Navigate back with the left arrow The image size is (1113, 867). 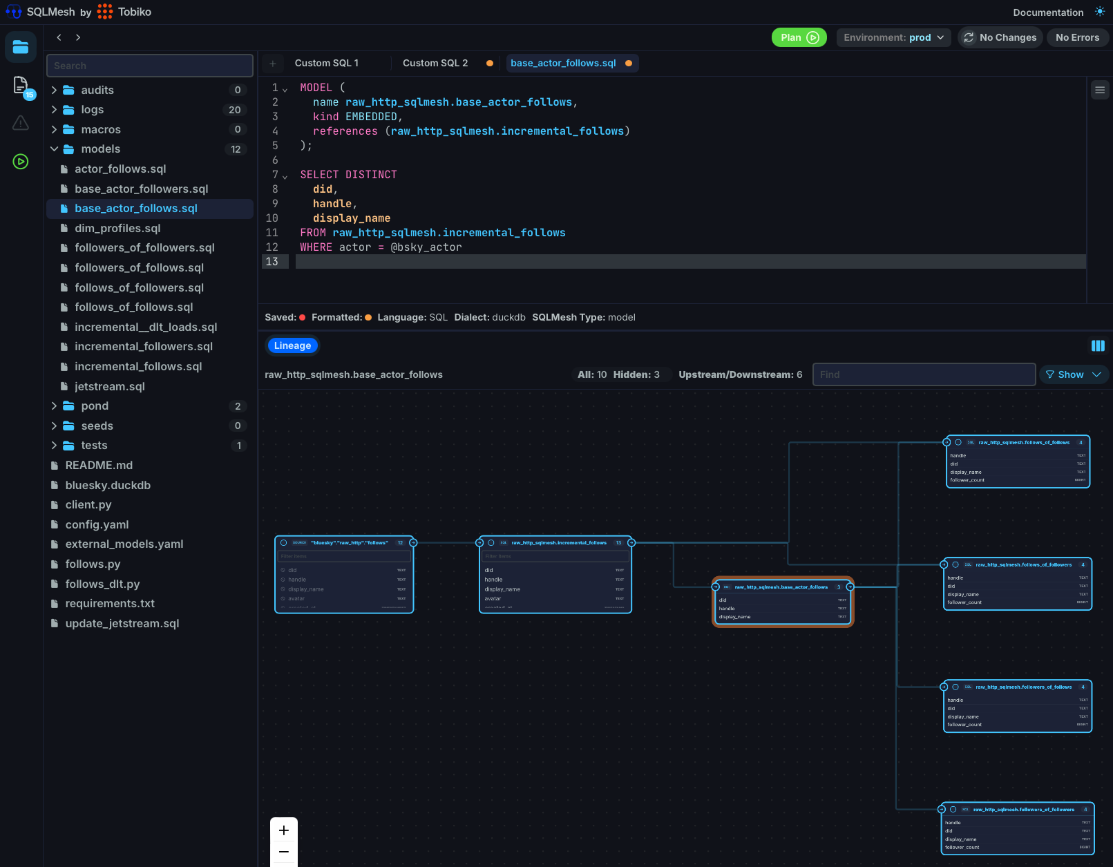(x=59, y=37)
